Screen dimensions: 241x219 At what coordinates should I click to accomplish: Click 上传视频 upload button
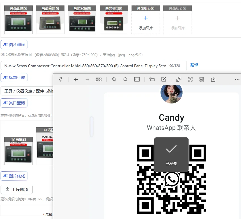[17, 189]
